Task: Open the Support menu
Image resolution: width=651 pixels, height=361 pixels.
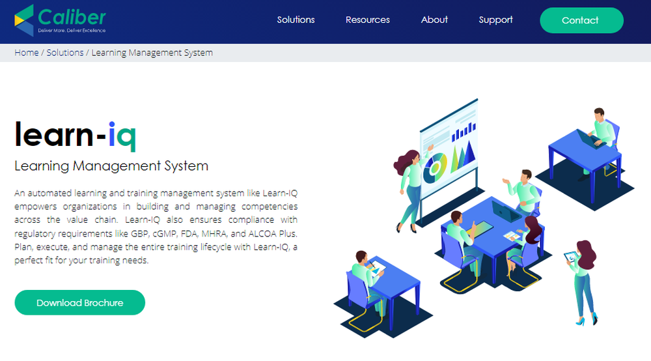Action: 495,20
